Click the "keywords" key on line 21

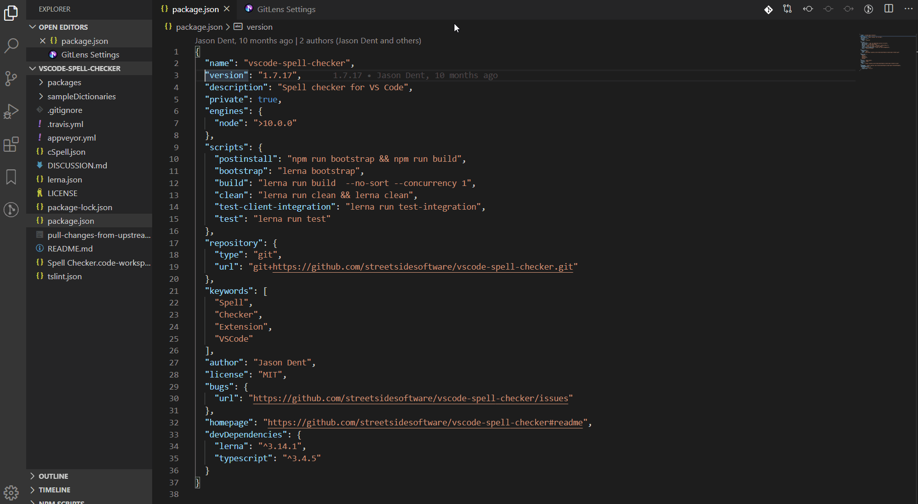[229, 291]
